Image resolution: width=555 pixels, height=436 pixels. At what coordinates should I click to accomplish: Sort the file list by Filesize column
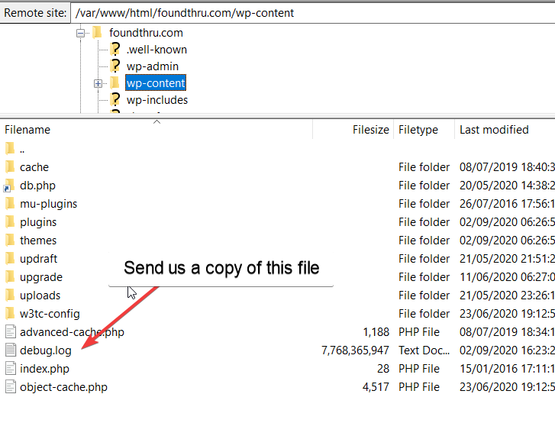[353, 130]
